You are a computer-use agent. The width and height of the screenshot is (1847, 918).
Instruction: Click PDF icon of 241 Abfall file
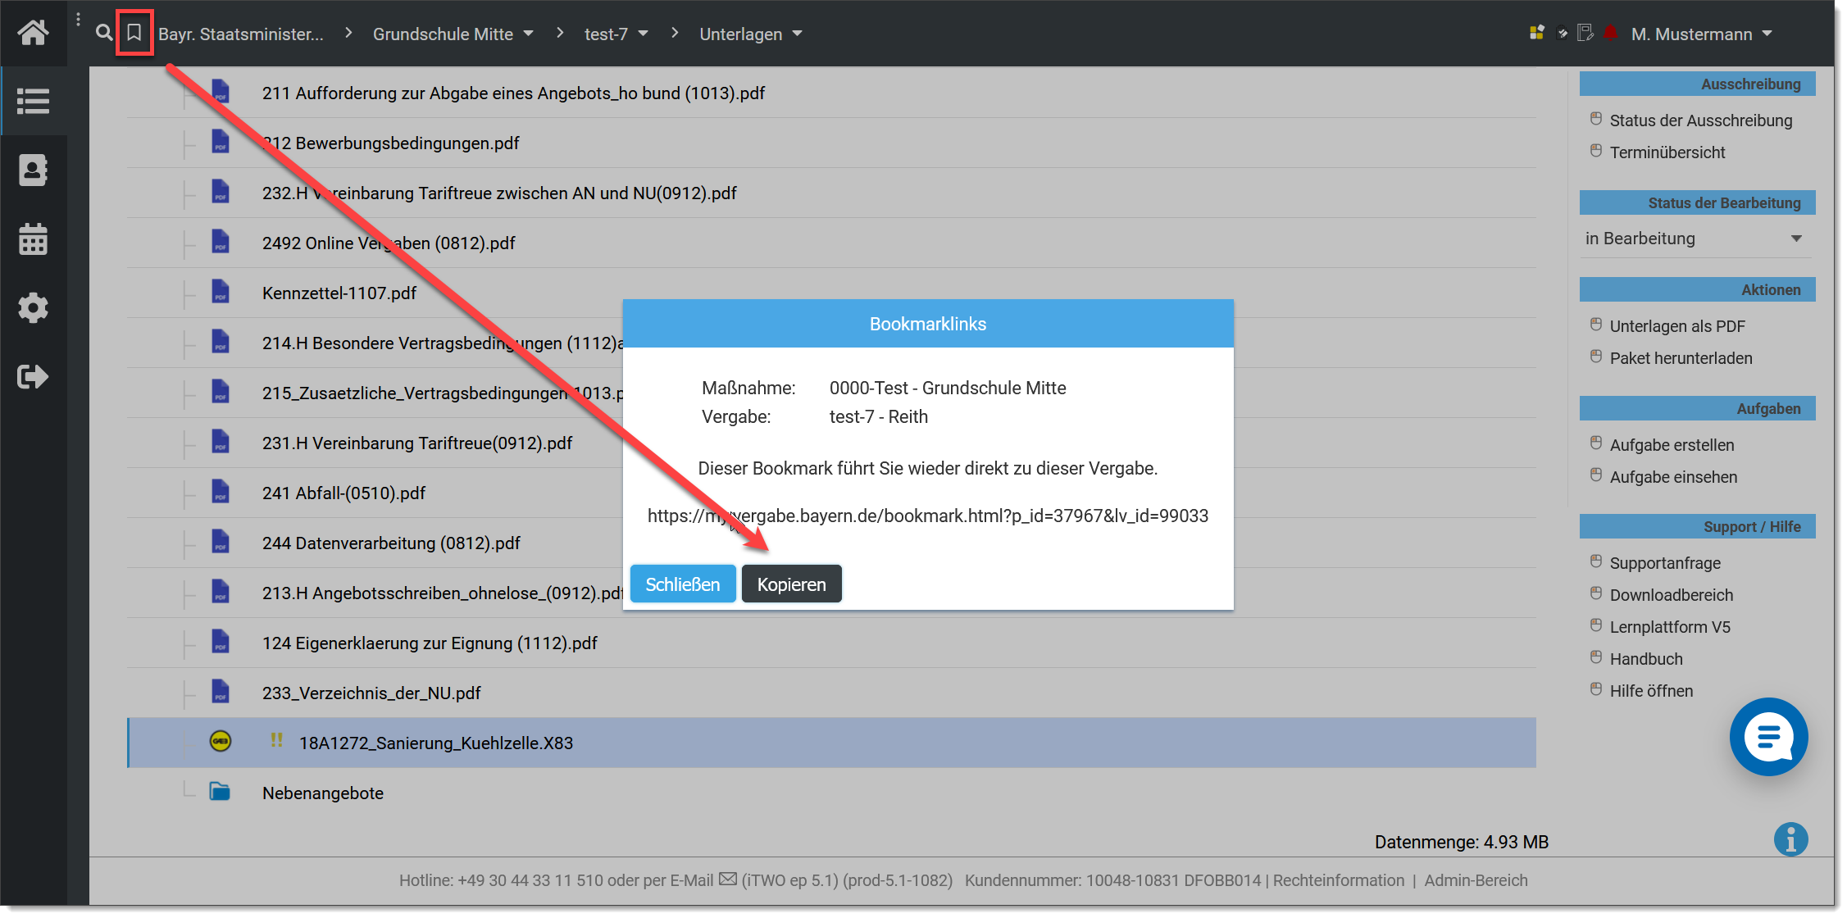(220, 491)
